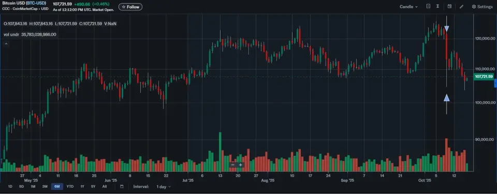Open the custom date range calendar icon
Image resolution: width=497 pixels, height=194 pixels.
point(122,187)
